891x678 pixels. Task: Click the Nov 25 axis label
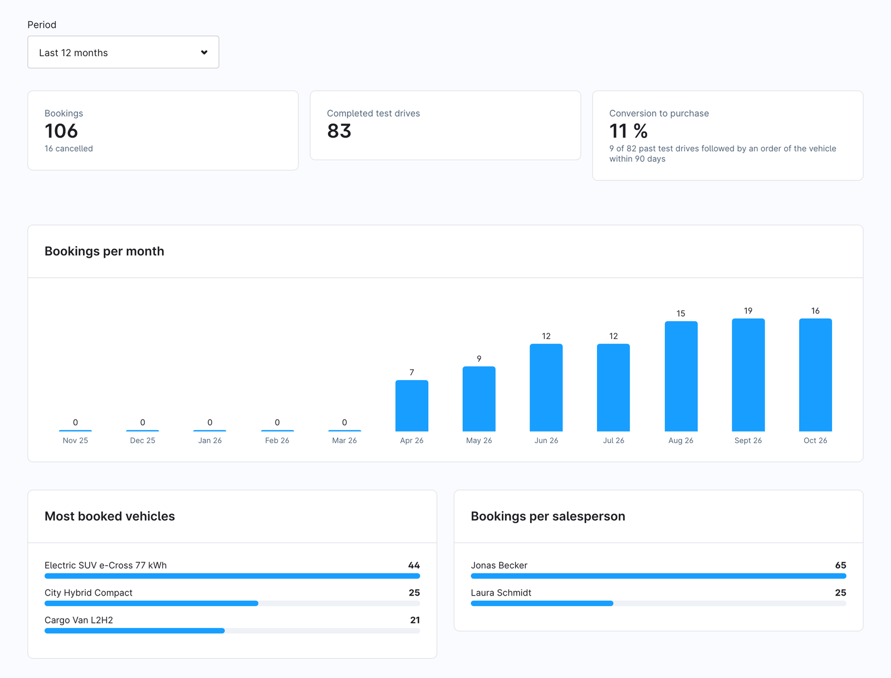75,440
